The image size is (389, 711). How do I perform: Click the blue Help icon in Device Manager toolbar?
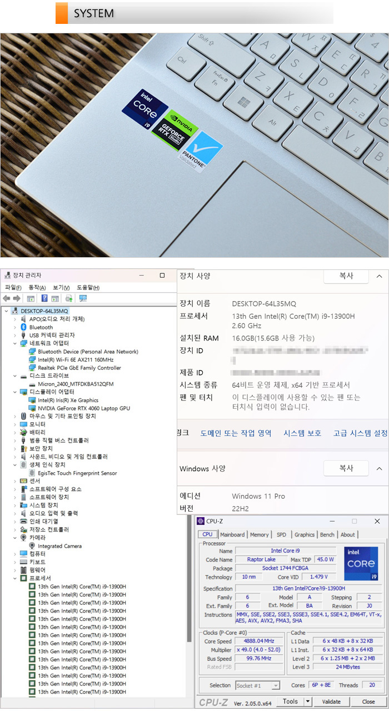44,298
